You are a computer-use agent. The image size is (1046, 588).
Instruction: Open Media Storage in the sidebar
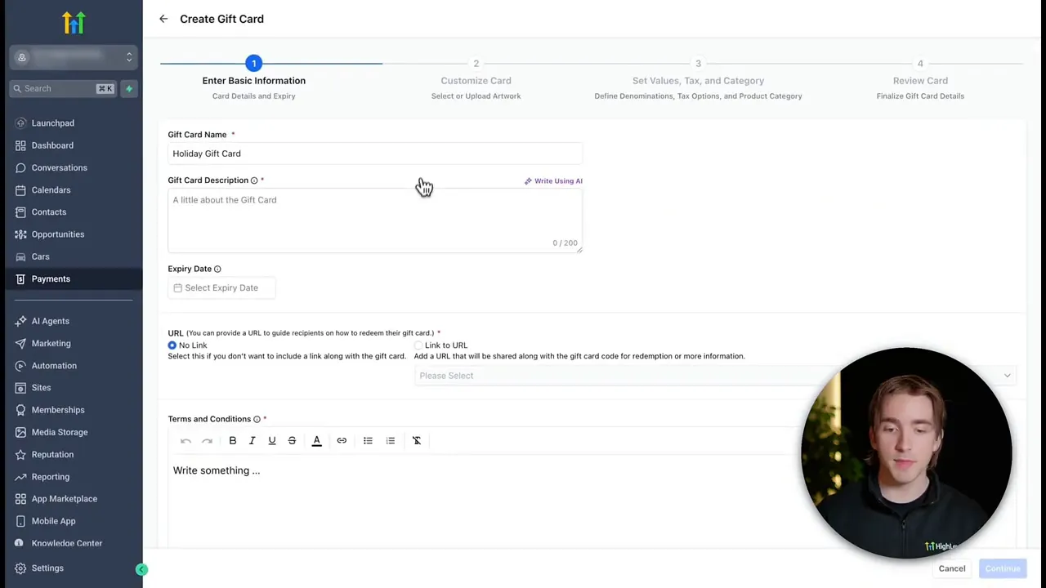pyautogui.click(x=59, y=432)
